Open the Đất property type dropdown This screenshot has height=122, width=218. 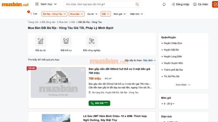coord(105,14)
